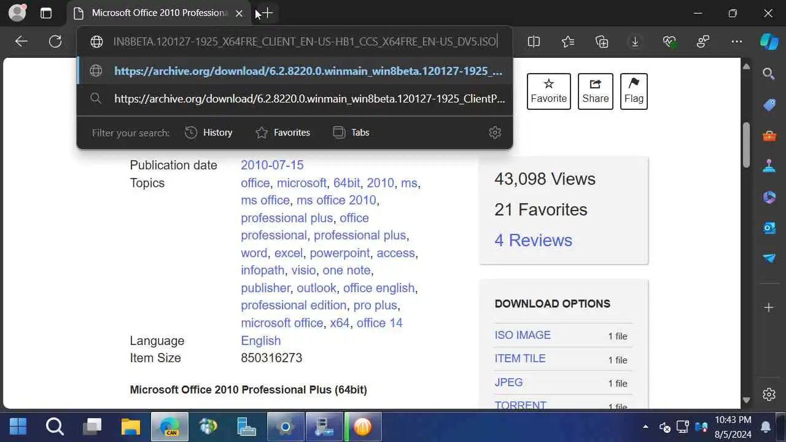Open notifications bell icon
786x442 pixels.
[x=766, y=427]
